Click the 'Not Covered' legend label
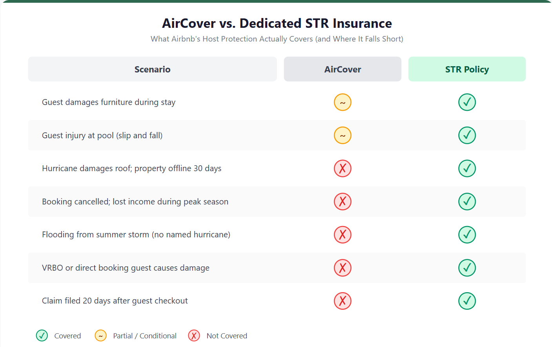Image resolution: width=552 pixels, height=347 pixels. tap(227, 336)
